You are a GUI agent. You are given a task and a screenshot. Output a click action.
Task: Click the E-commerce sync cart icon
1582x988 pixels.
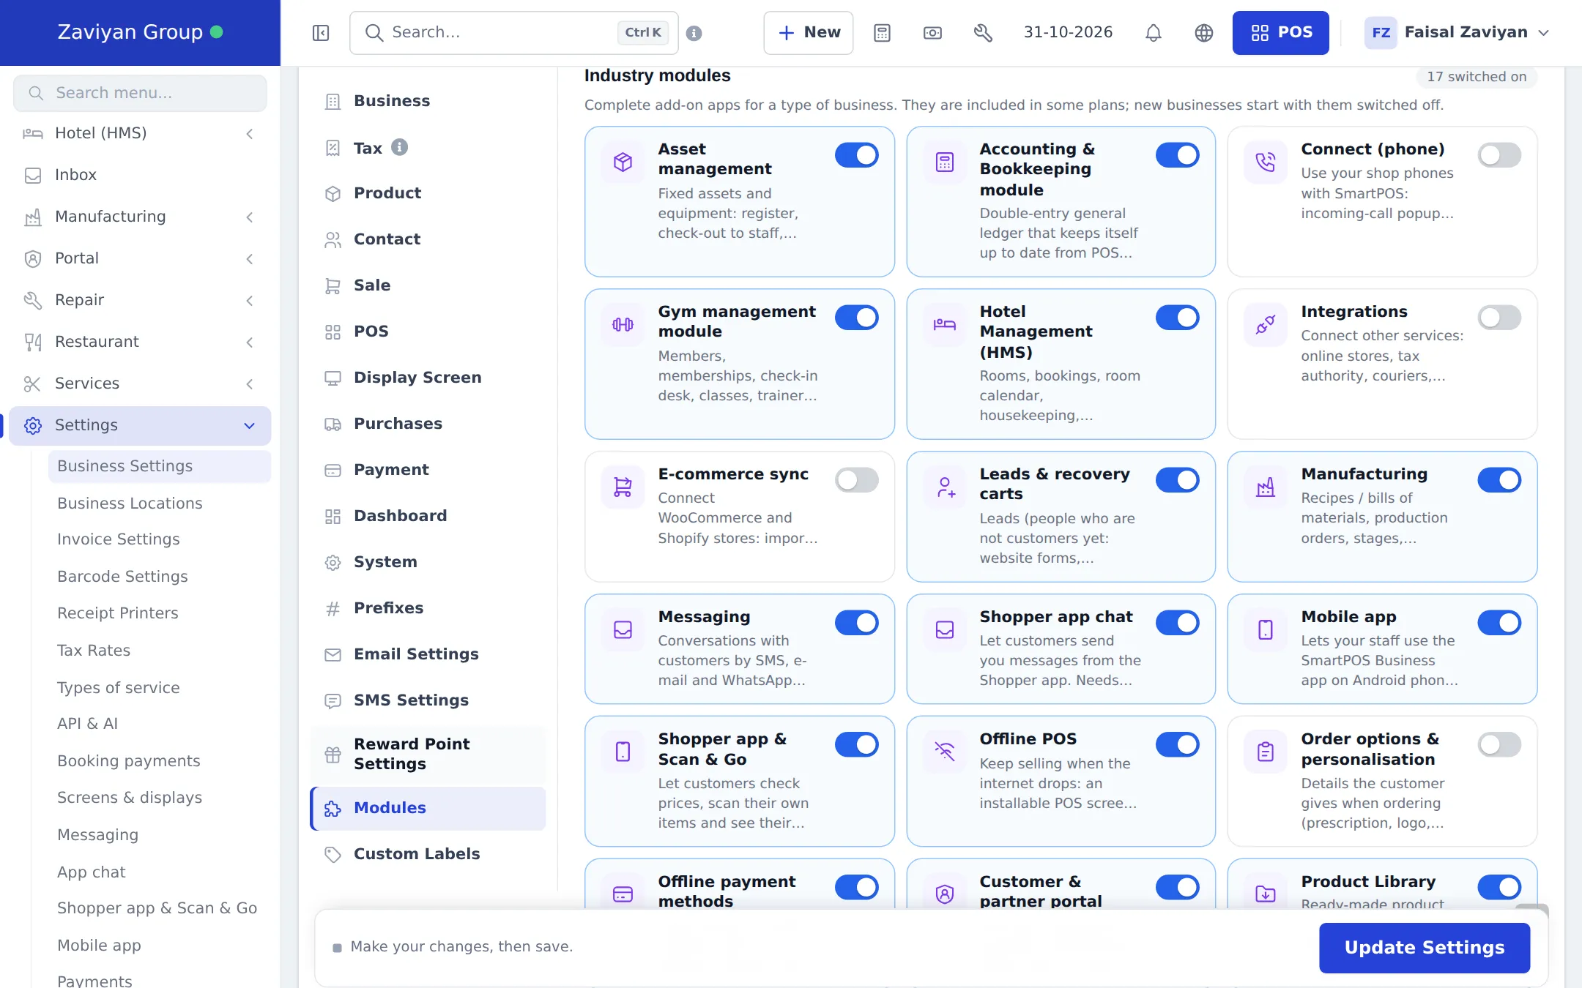(x=623, y=487)
